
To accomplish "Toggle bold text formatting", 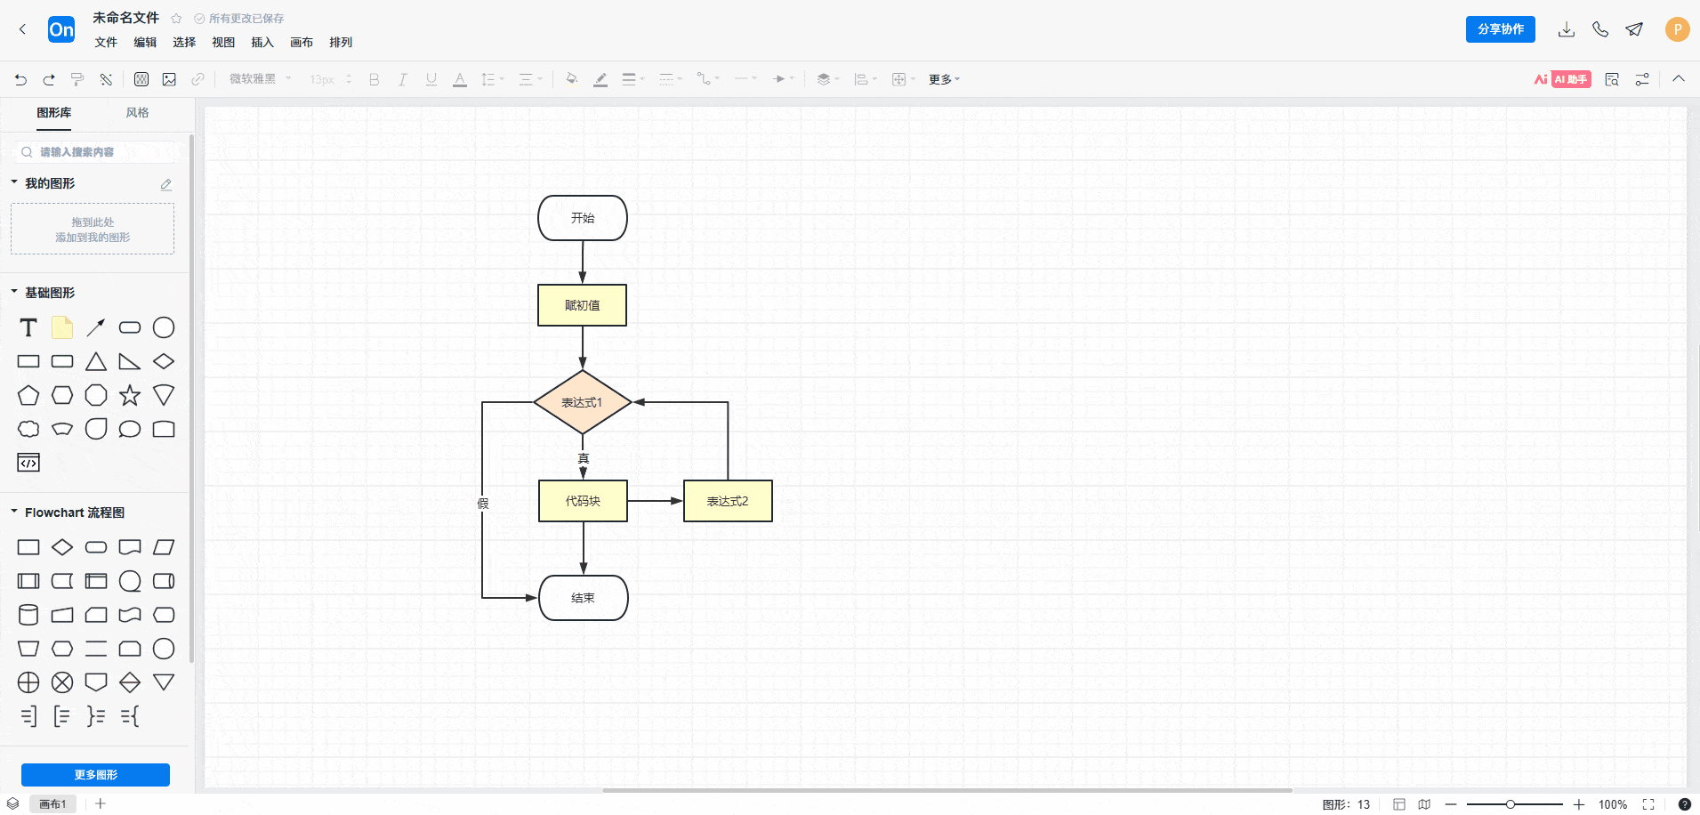I will pos(375,79).
